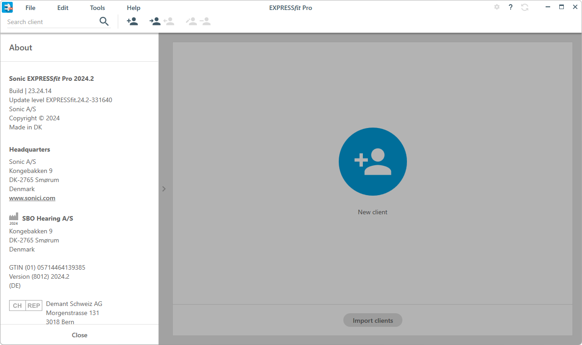The height and width of the screenshot is (345, 582).
Task: Click the (DE) language code text
Action: [15, 286]
